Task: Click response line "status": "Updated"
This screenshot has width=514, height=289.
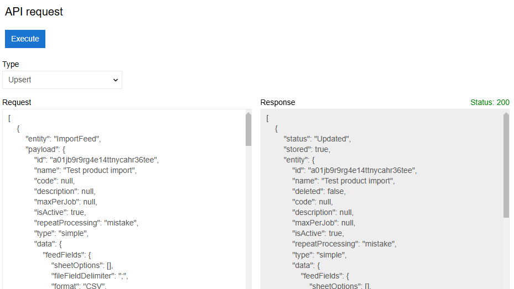Action: [x=317, y=139]
